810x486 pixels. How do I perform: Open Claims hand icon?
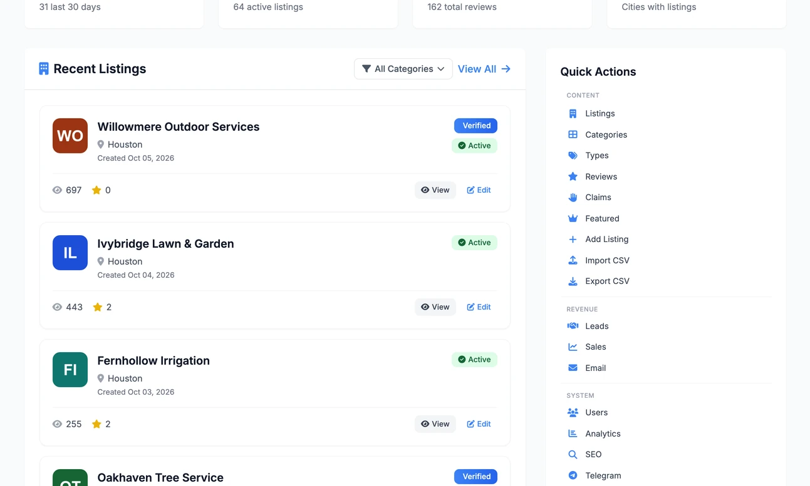point(573,197)
